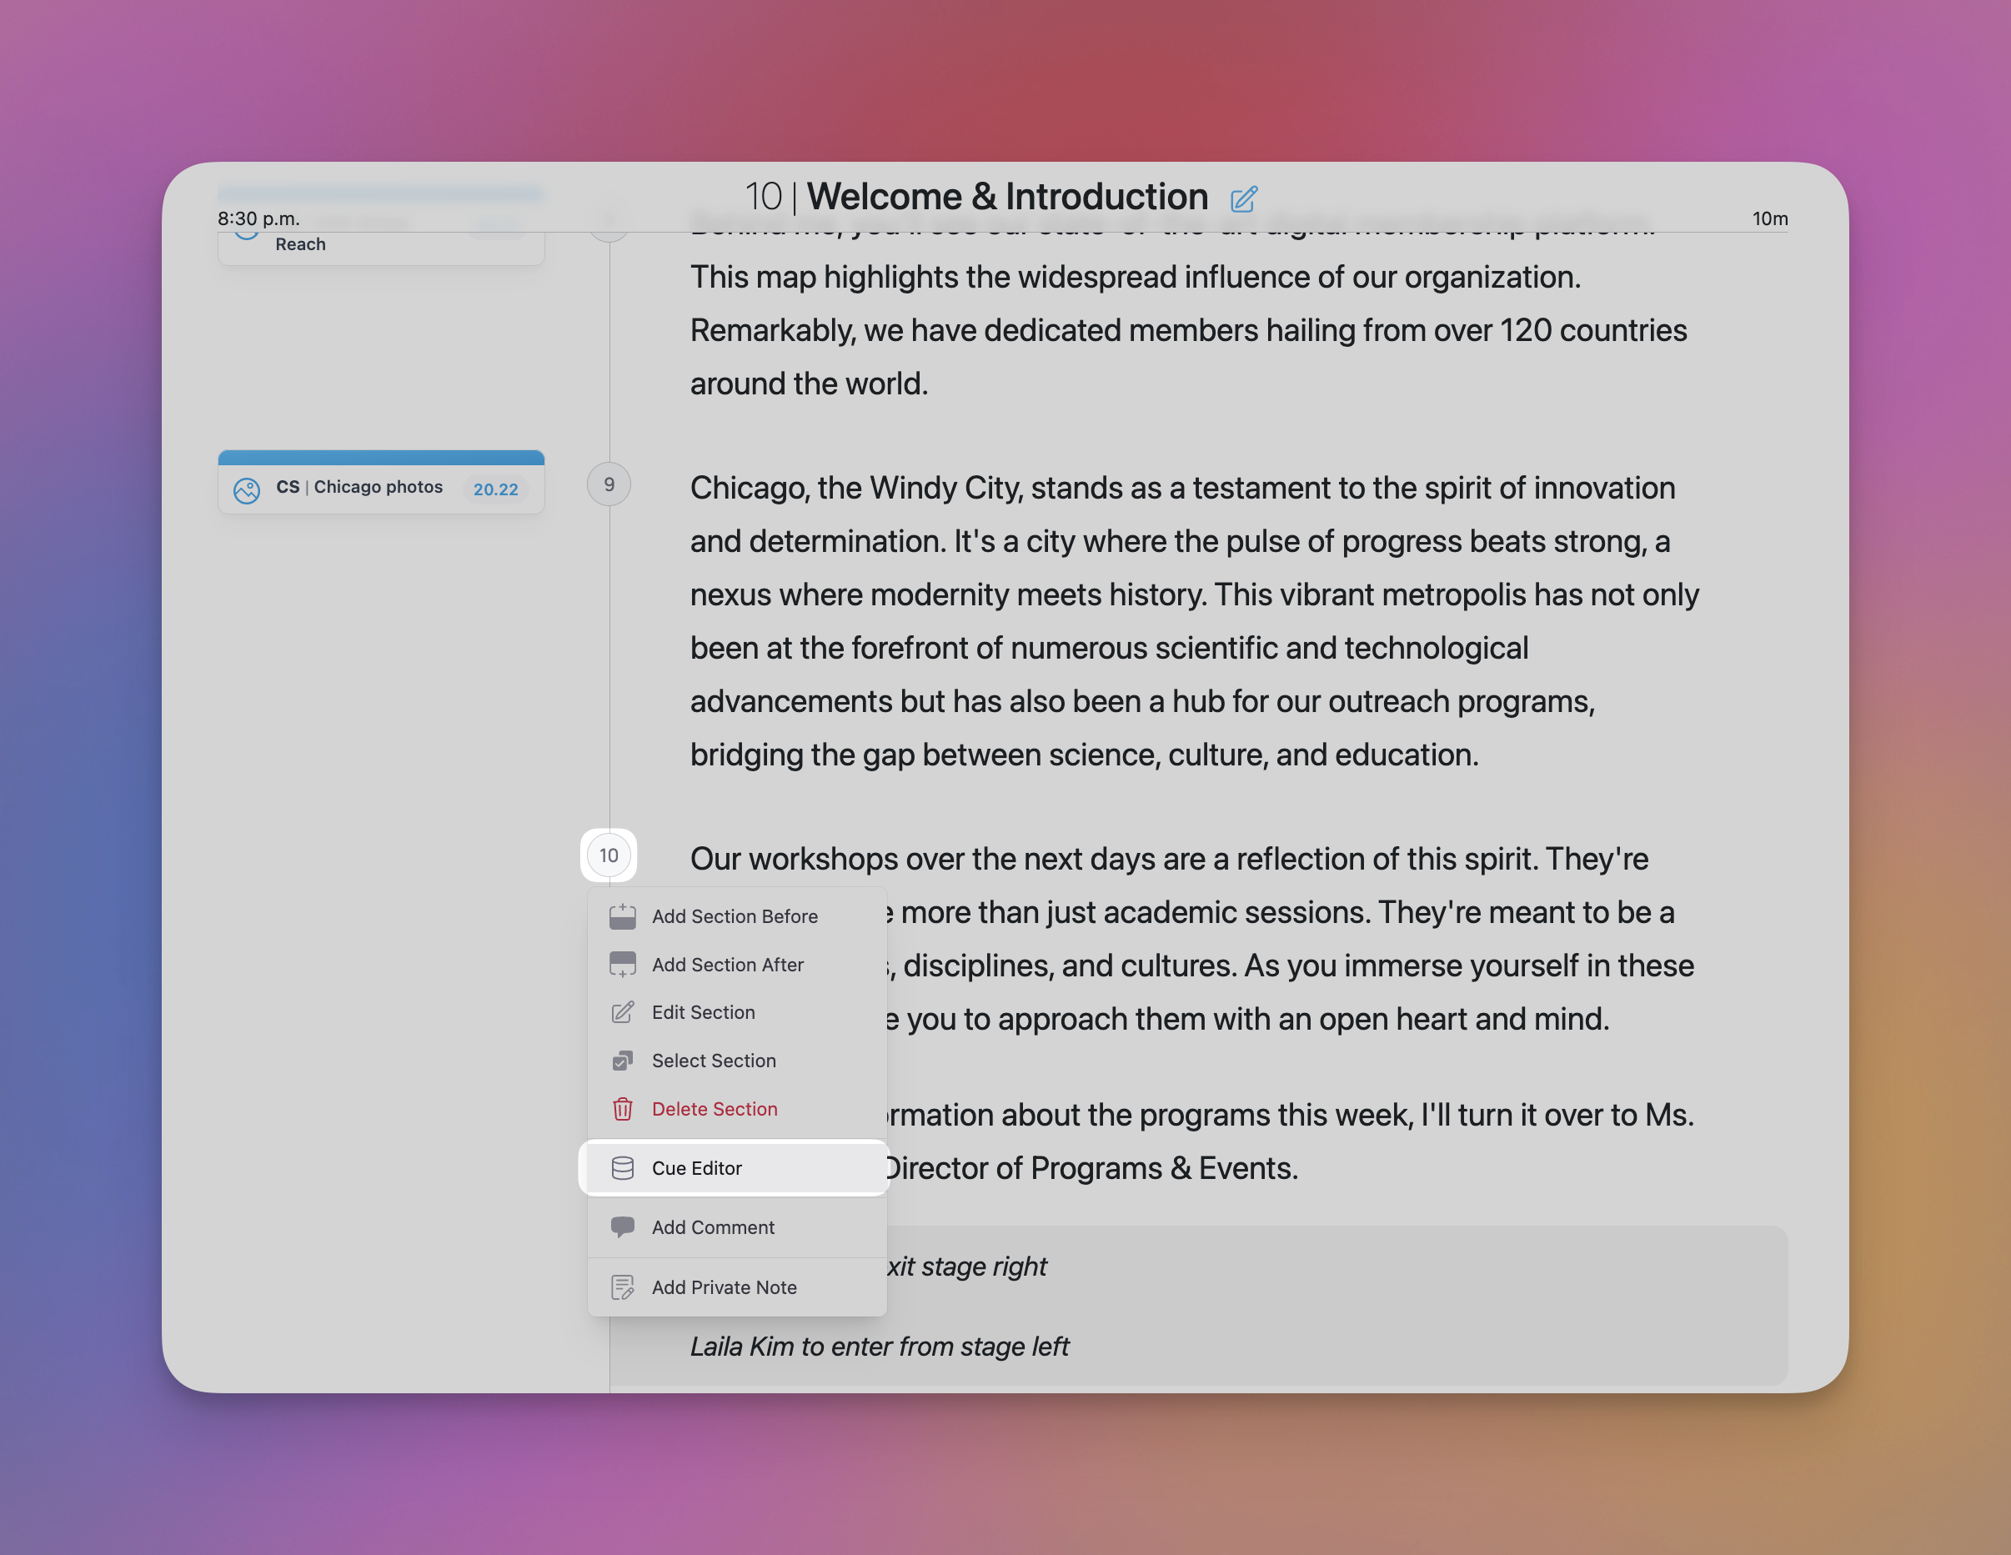This screenshot has width=2011, height=1555.
Task: Click the Edit Section pencil icon
Action: pos(623,1012)
